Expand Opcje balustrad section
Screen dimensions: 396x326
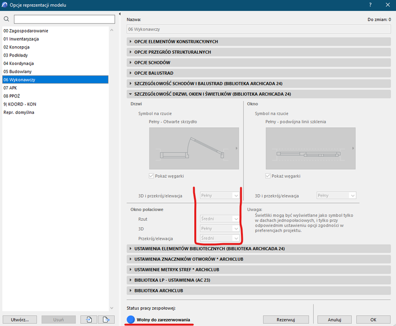point(258,73)
